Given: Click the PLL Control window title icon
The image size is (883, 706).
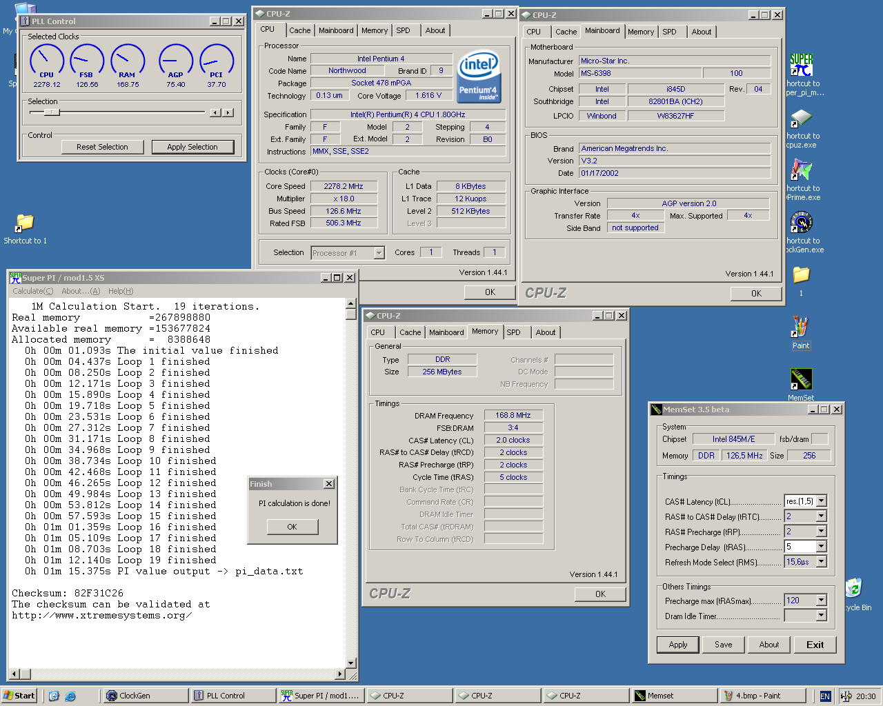Looking at the screenshot, I should (x=25, y=21).
